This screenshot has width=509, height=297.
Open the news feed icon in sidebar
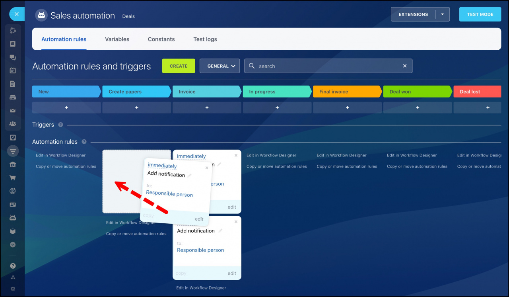pyautogui.click(x=13, y=44)
